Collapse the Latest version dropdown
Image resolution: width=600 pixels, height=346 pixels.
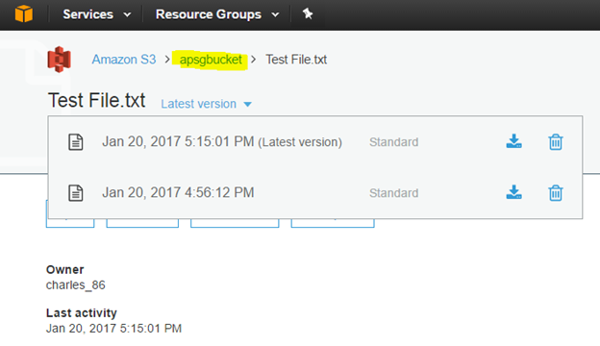(x=206, y=104)
